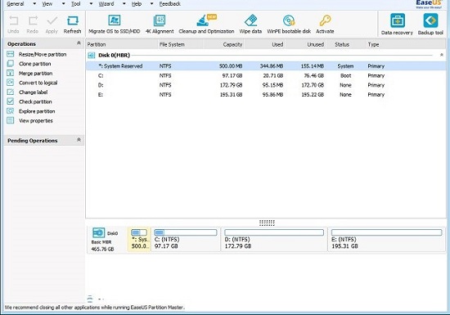Viewport: 450px width, 315px height.
Task: Sort by the Used column header
Action: coord(265,44)
